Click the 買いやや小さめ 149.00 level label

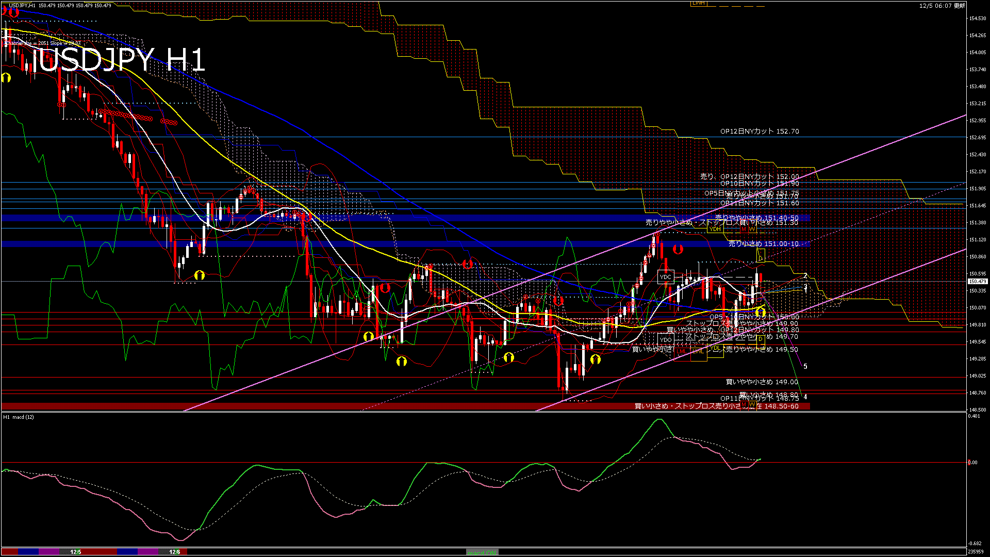[762, 382]
